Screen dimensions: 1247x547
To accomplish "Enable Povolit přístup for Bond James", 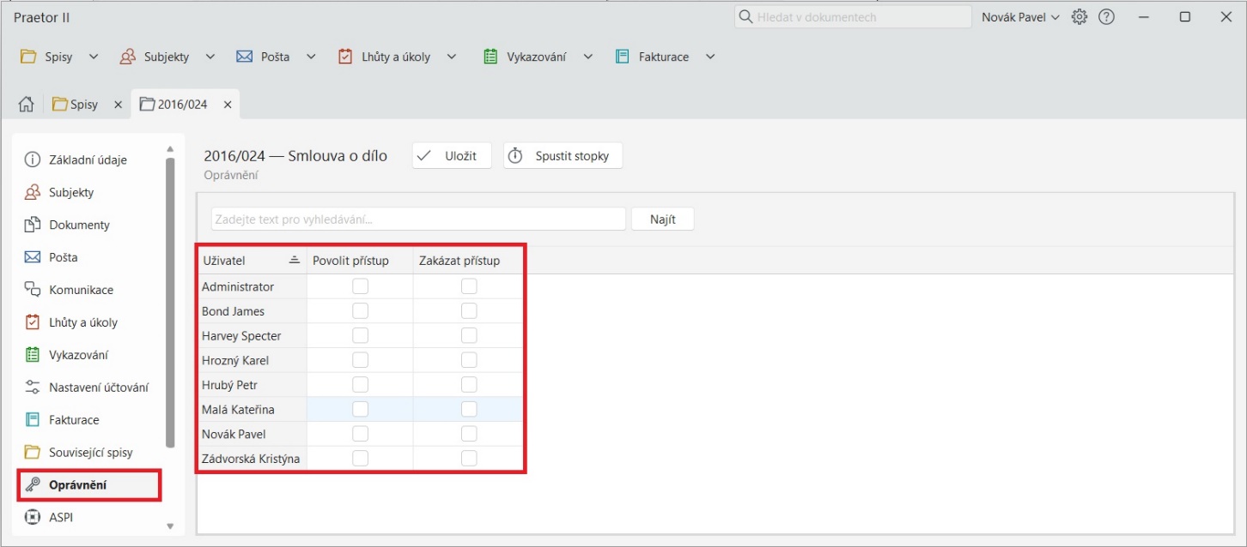I will pos(360,311).
